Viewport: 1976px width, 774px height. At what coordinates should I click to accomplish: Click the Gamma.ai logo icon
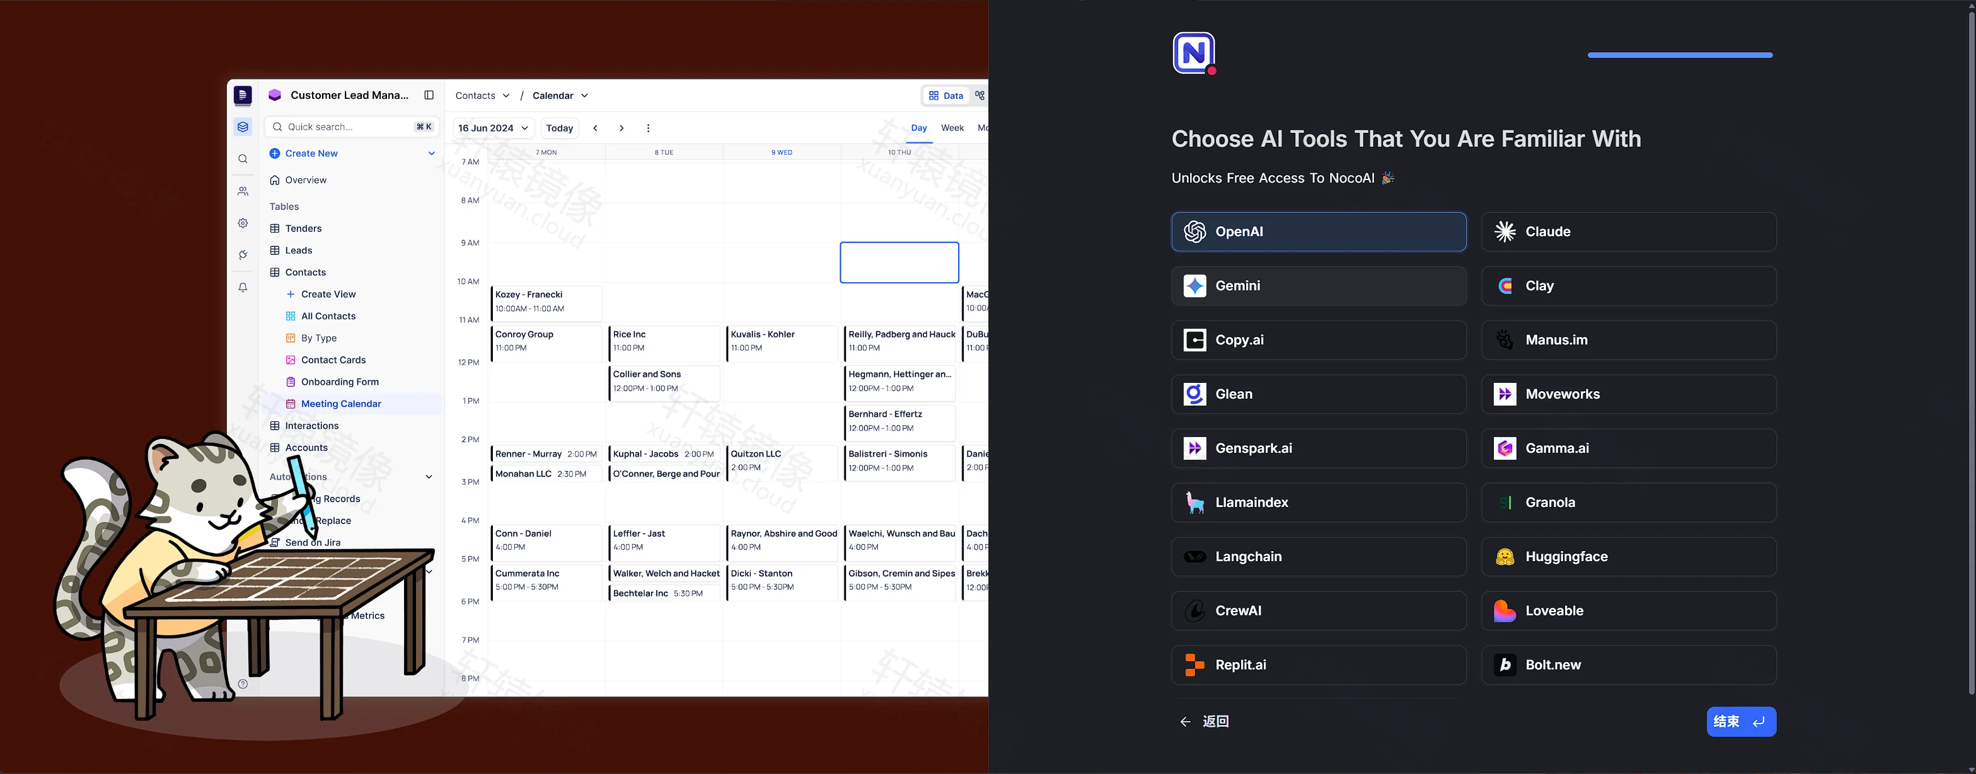click(1505, 448)
